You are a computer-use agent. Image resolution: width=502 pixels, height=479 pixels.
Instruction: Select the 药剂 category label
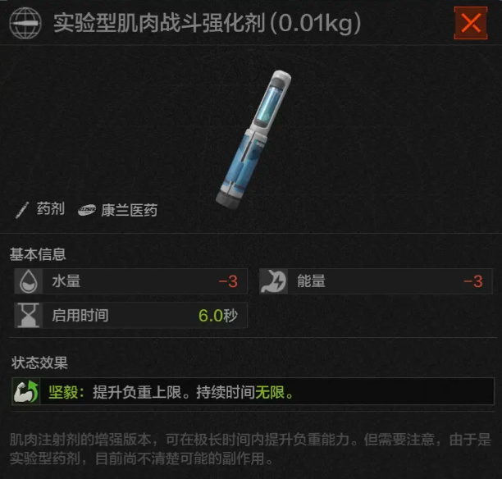pyautogui.click(x=51, y=209)
